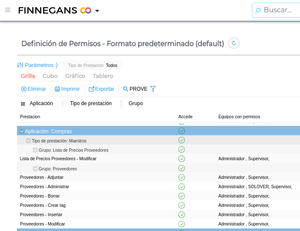Click the Imprimir printer icon
The width and height of the screenshot is (300, 231).
pos(57,89)
